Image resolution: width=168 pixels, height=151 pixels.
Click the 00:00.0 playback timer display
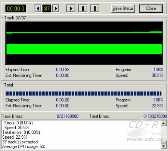[16, 9]
